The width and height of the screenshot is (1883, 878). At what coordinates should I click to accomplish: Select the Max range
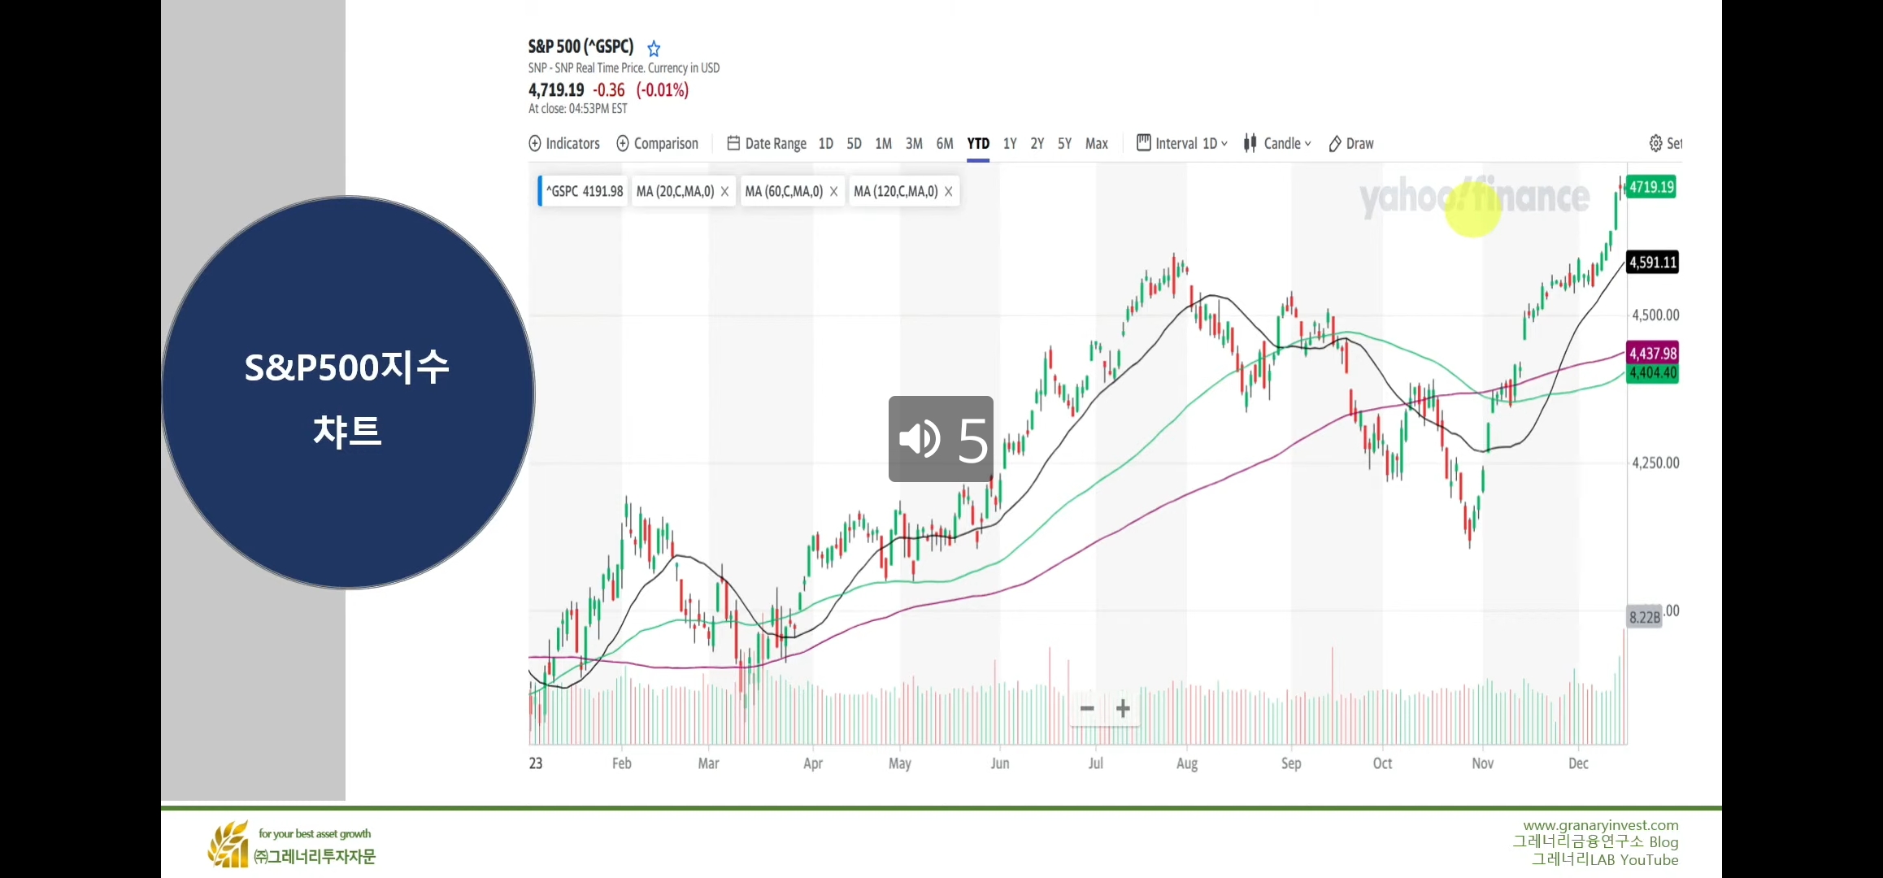[x=1097, y=144]
